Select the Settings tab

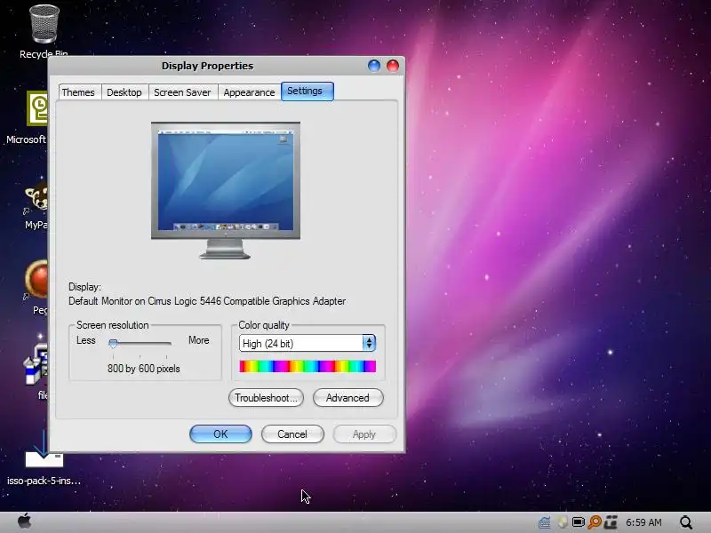[308, 91]
